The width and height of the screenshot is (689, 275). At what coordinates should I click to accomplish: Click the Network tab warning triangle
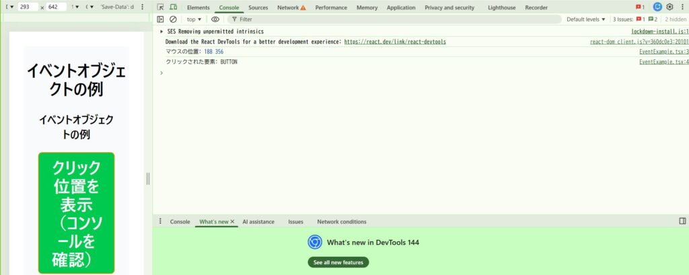303,7
